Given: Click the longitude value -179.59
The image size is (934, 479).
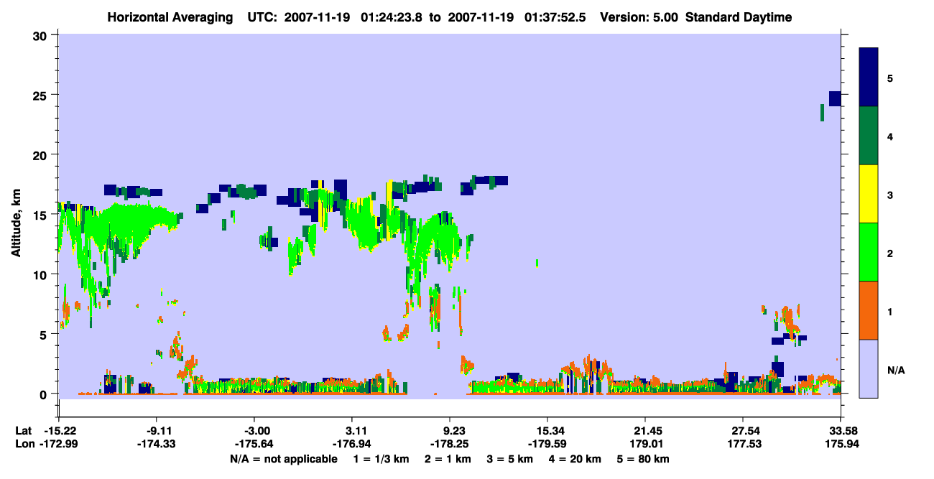Looking at the screenshot, I should click(x=547, y=444).
